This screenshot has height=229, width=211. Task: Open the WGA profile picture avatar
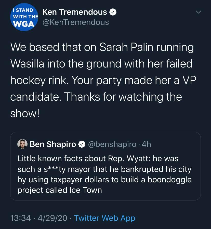point(24,17)
